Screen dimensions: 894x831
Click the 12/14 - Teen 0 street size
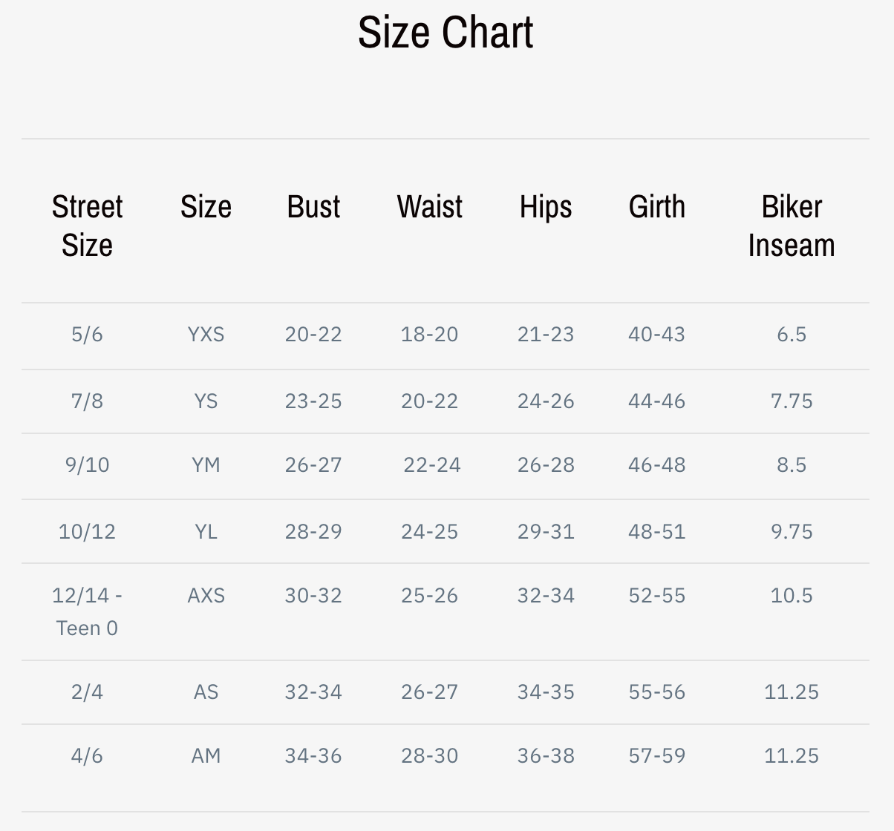87,611
